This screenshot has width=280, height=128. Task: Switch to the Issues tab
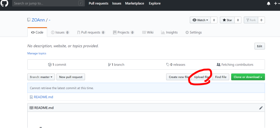[x=60, y=32]
